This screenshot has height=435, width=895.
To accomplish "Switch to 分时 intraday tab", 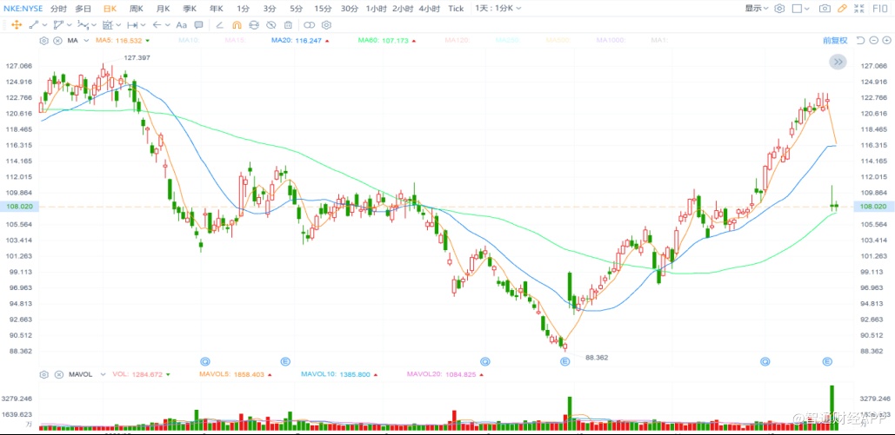I will (x=58, y=9).
